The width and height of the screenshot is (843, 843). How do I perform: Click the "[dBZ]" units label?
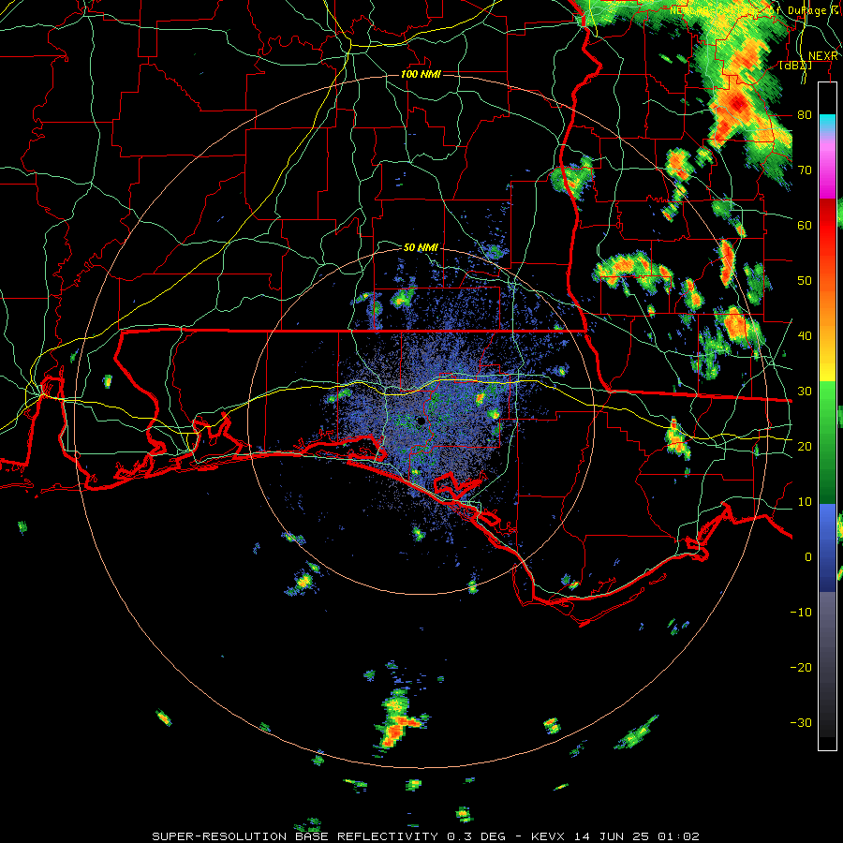point(795,66)
